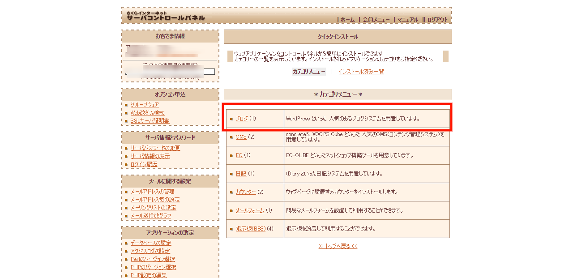573x278 pixels.
Task: Open メールアドレスの管理 link
Action: coord(152,192)
